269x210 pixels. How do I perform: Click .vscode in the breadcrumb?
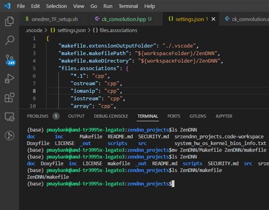[x=34, y=31]
